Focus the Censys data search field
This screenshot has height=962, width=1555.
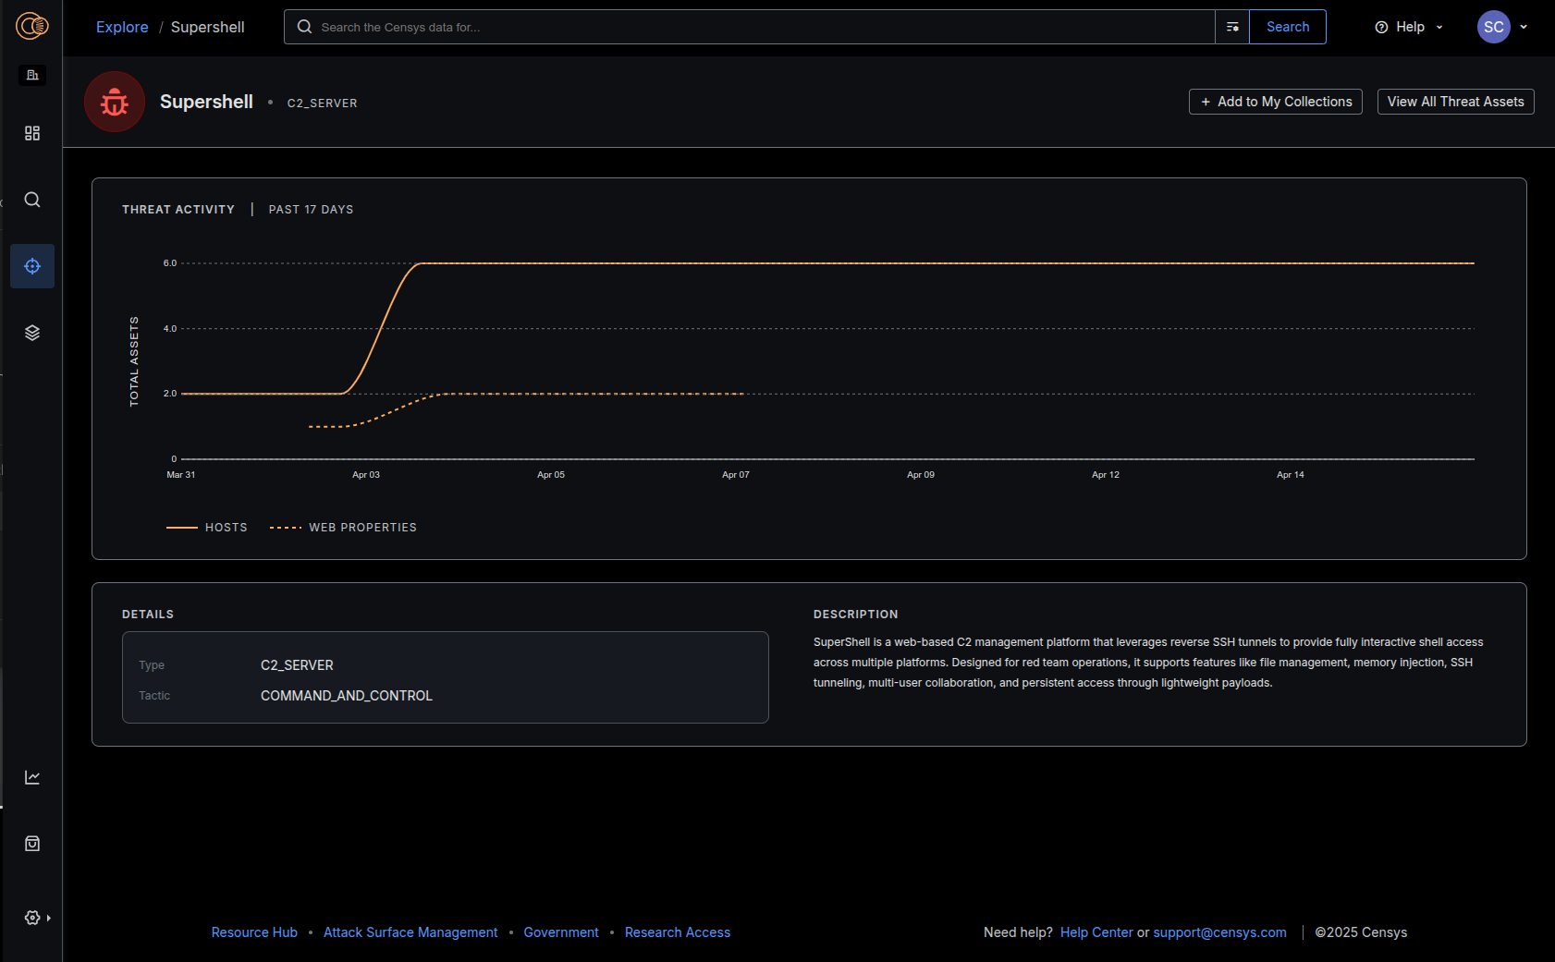pyautogui.click(x=758, y=27)
